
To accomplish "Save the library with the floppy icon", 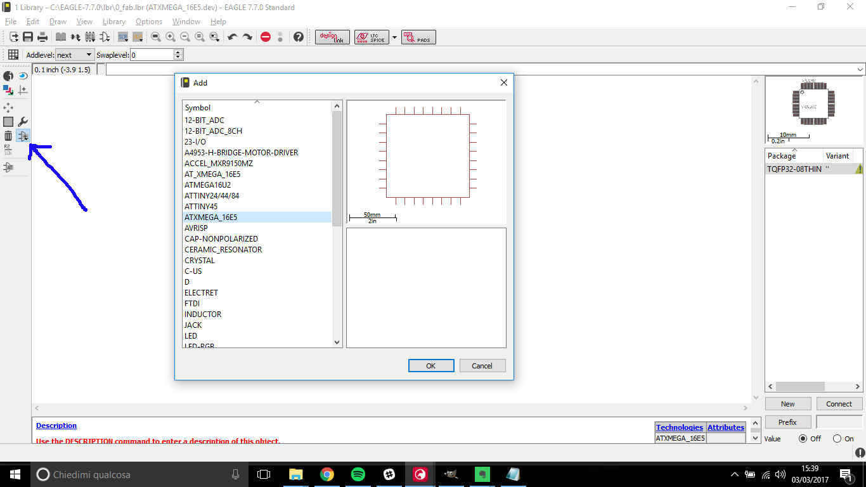I will pos(28,37).
